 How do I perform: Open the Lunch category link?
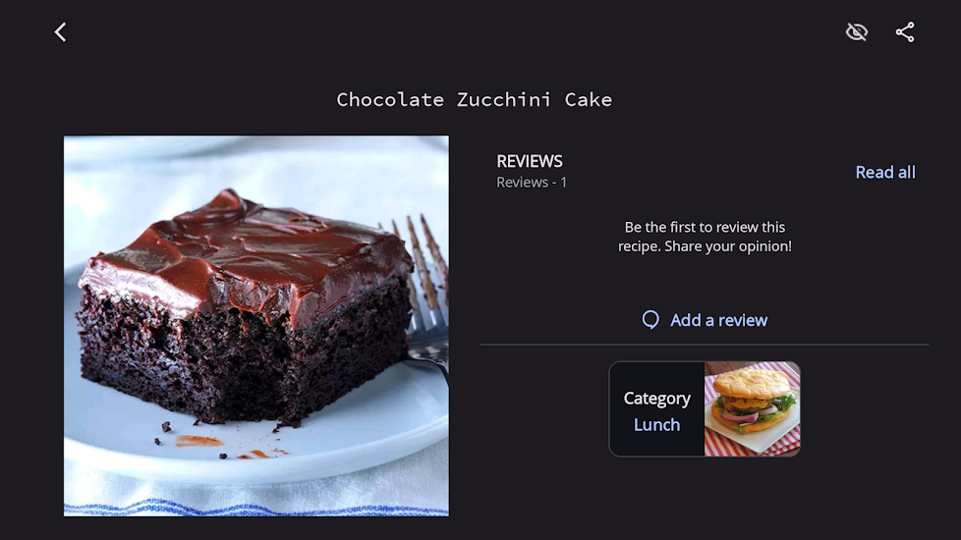click(x=656, y=424)
